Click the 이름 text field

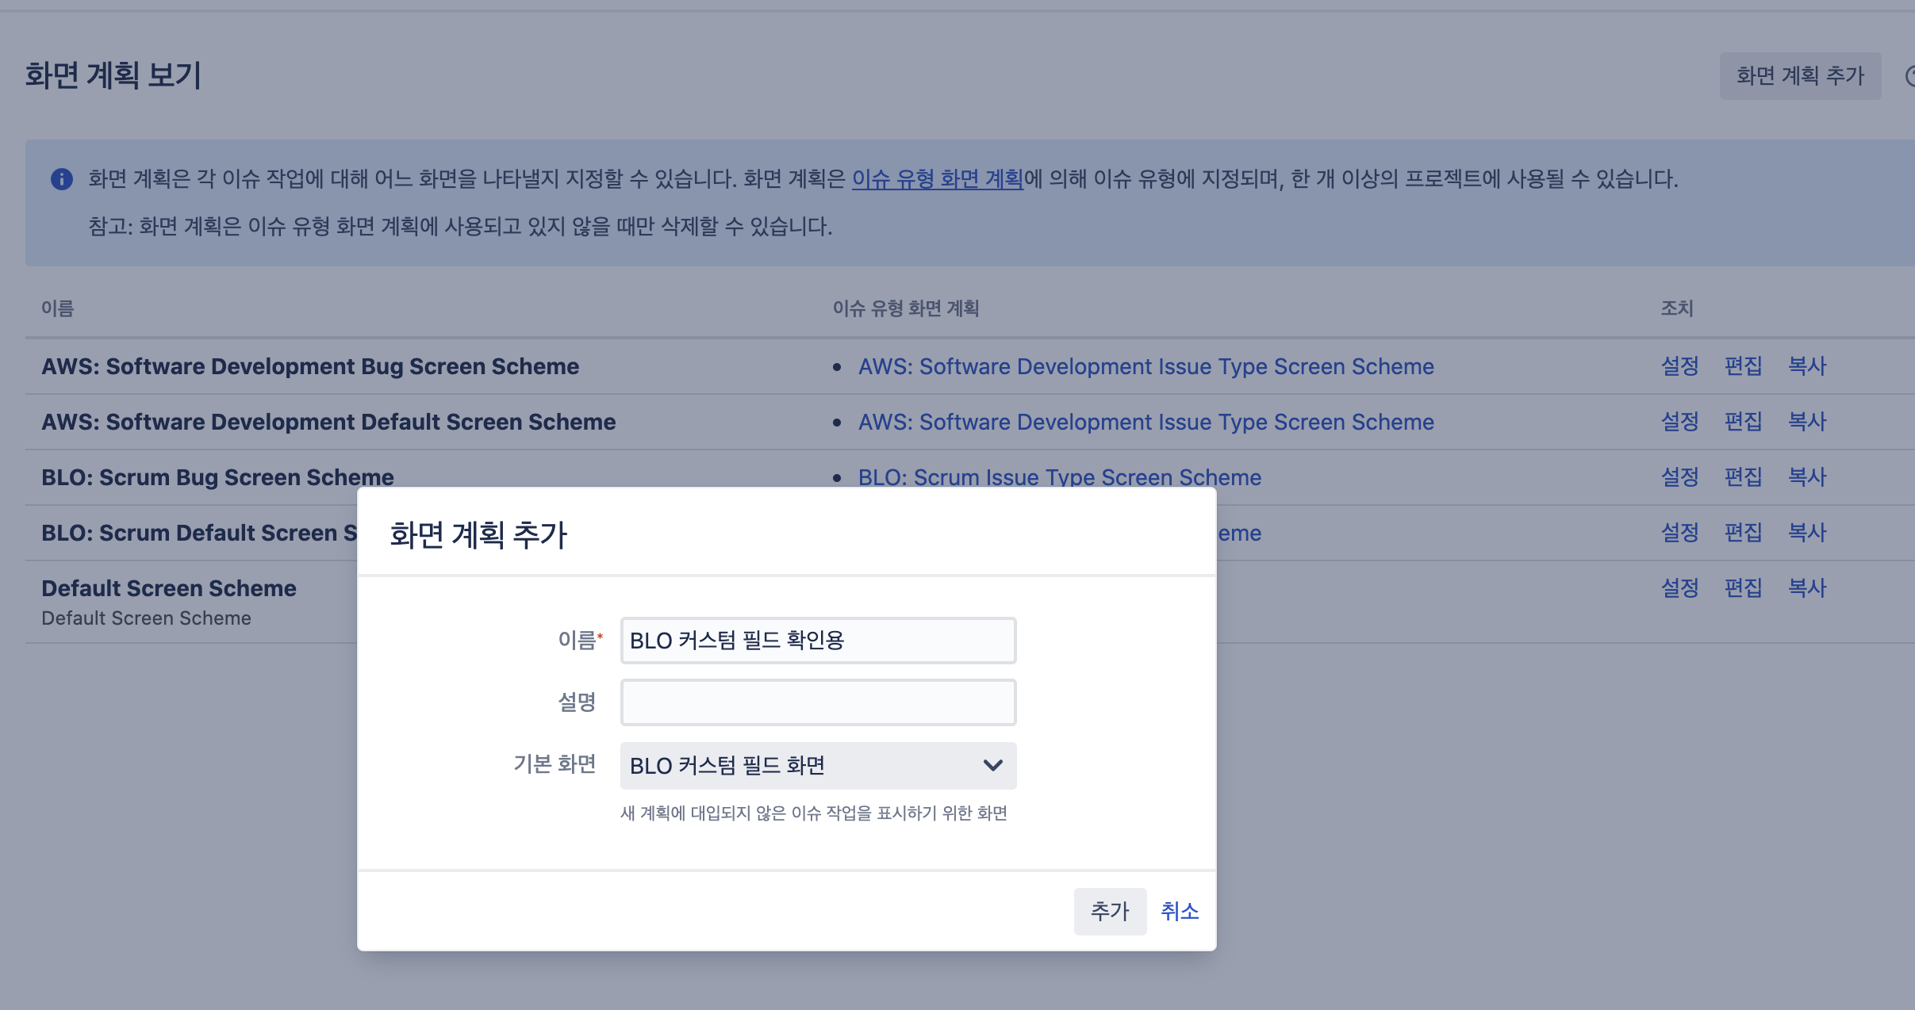pyautogui.click(x=817, y=641)
